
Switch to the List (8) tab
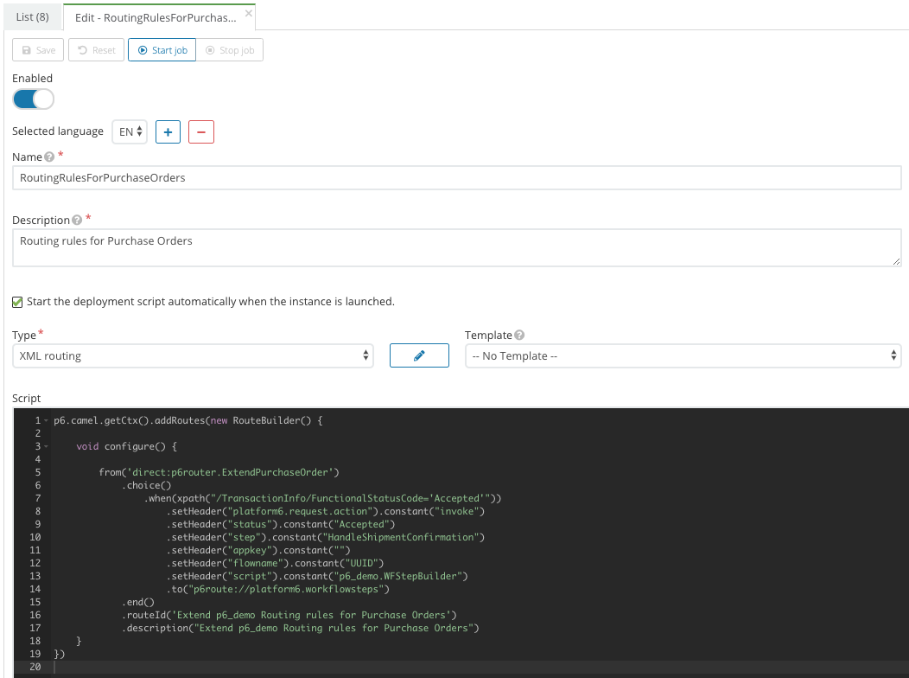[x=32, y=16]
